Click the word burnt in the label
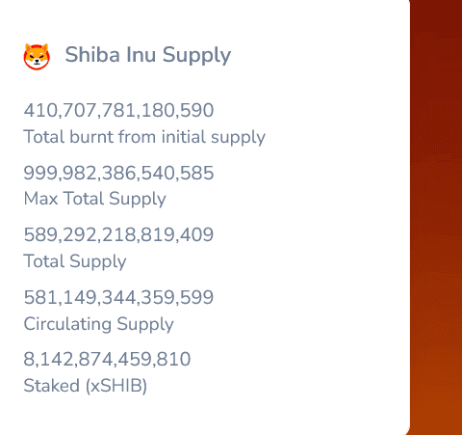The width and height of the screenshot is (462, 435). click(91, 137)
